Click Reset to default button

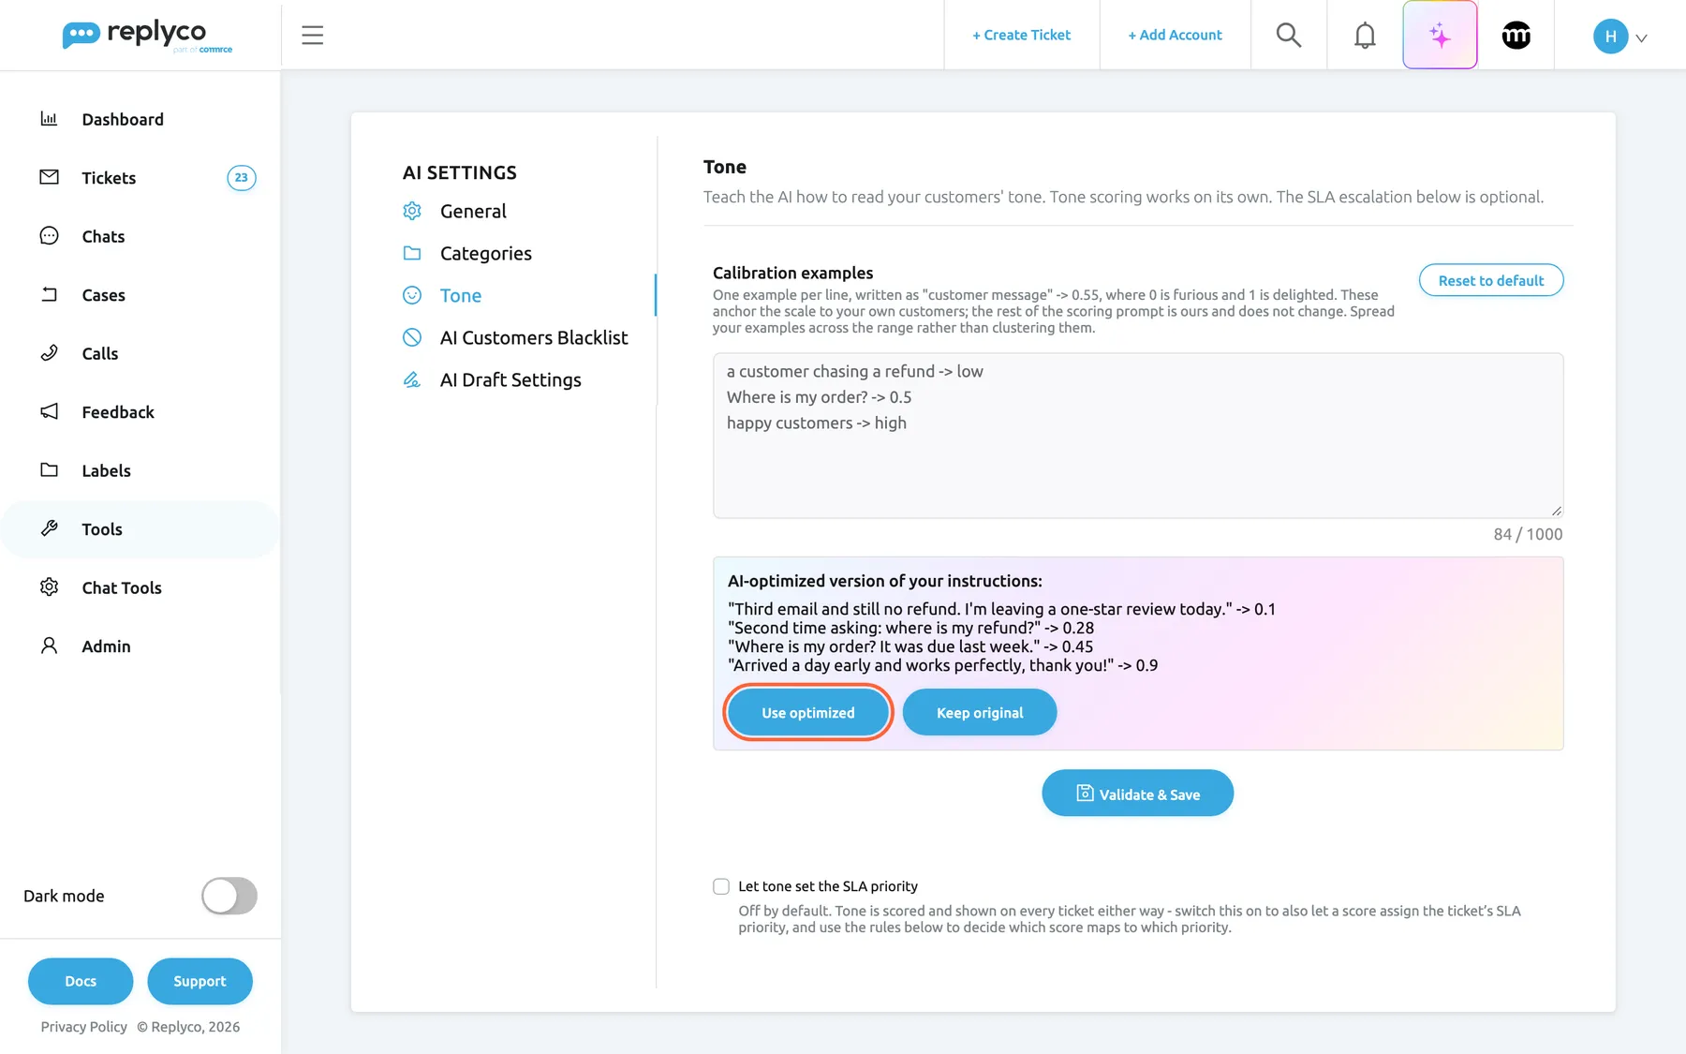[1491, 280]
